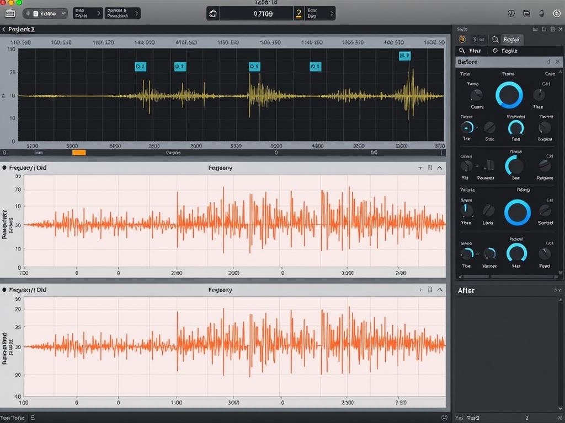The image size is (565, 423).
Task: Click the large blue Tune knob in the Before section
Action: tap(508, 94)
